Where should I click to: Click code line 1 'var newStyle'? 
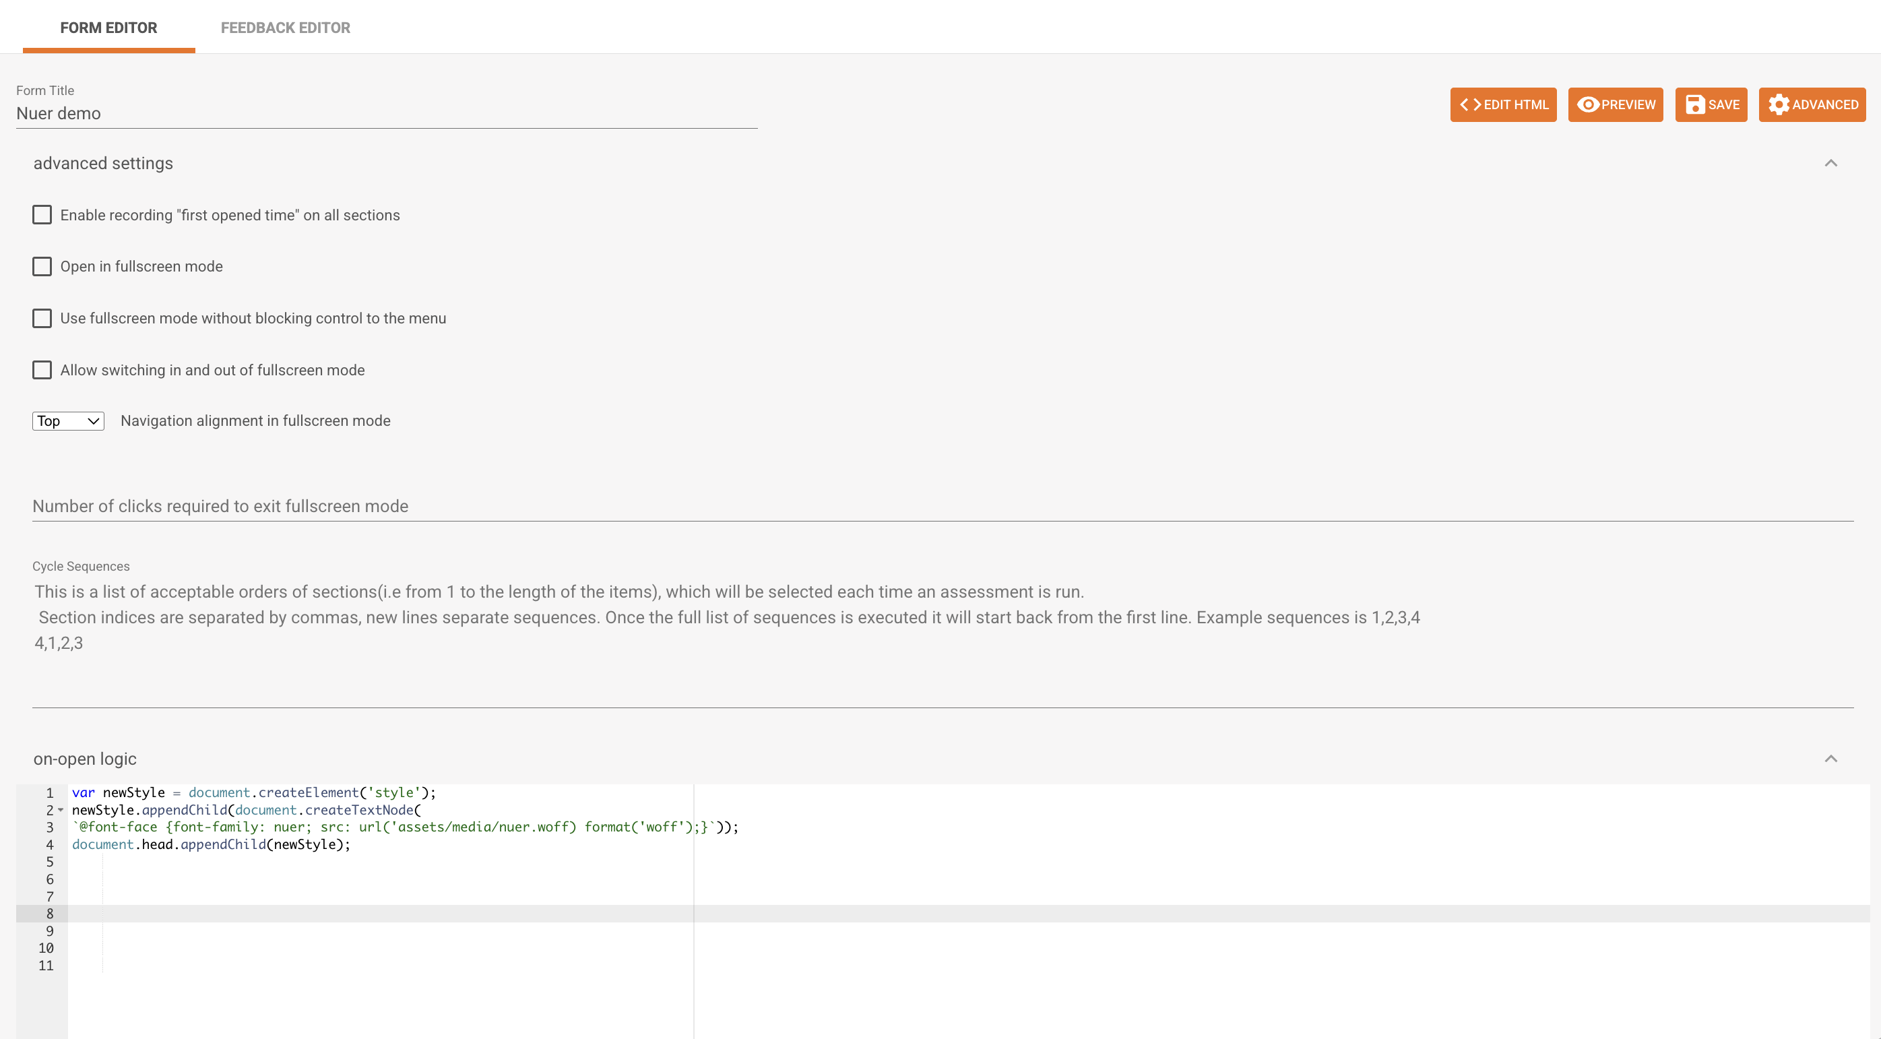click(254, 793)
